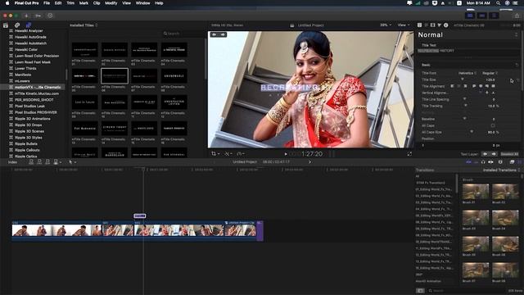Viewport: 524px width, 295px height.
Task: Click the share export icon
Action: tap(517, 16)
